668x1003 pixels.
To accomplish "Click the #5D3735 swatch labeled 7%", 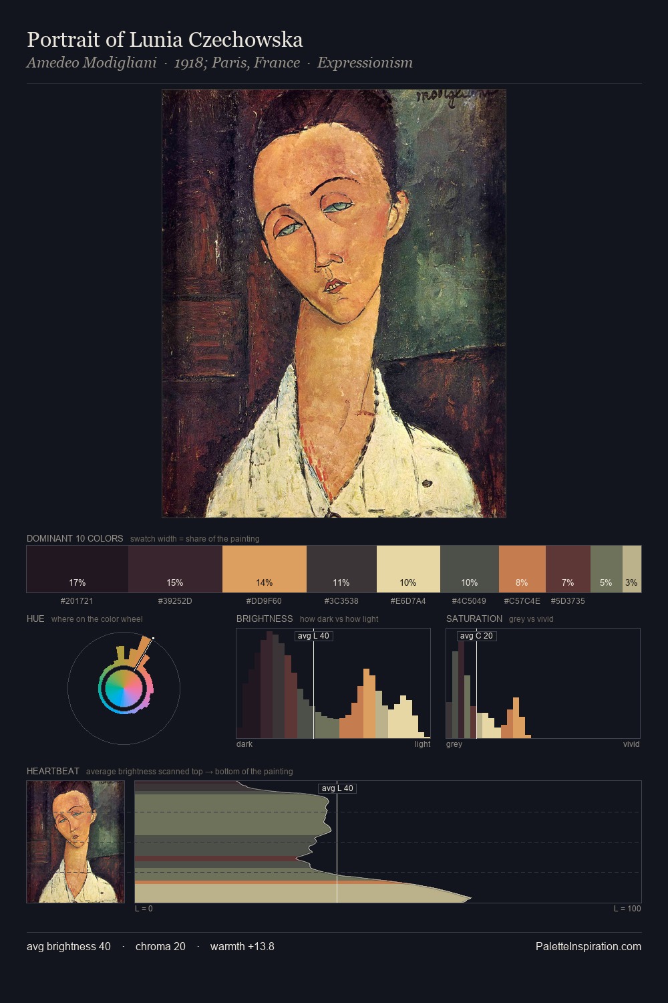I will (x=568, y=569).
